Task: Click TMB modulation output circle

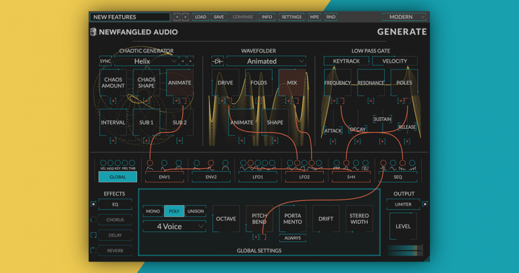Action: [x=132, y=163]
